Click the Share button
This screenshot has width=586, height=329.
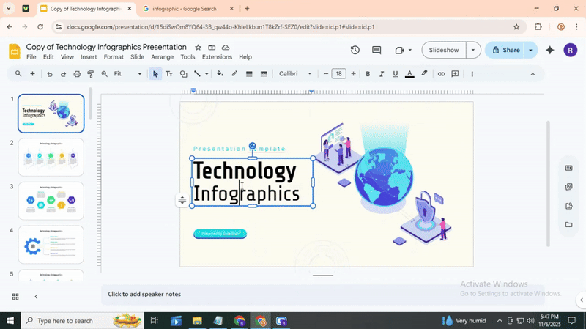pos(505,51)
